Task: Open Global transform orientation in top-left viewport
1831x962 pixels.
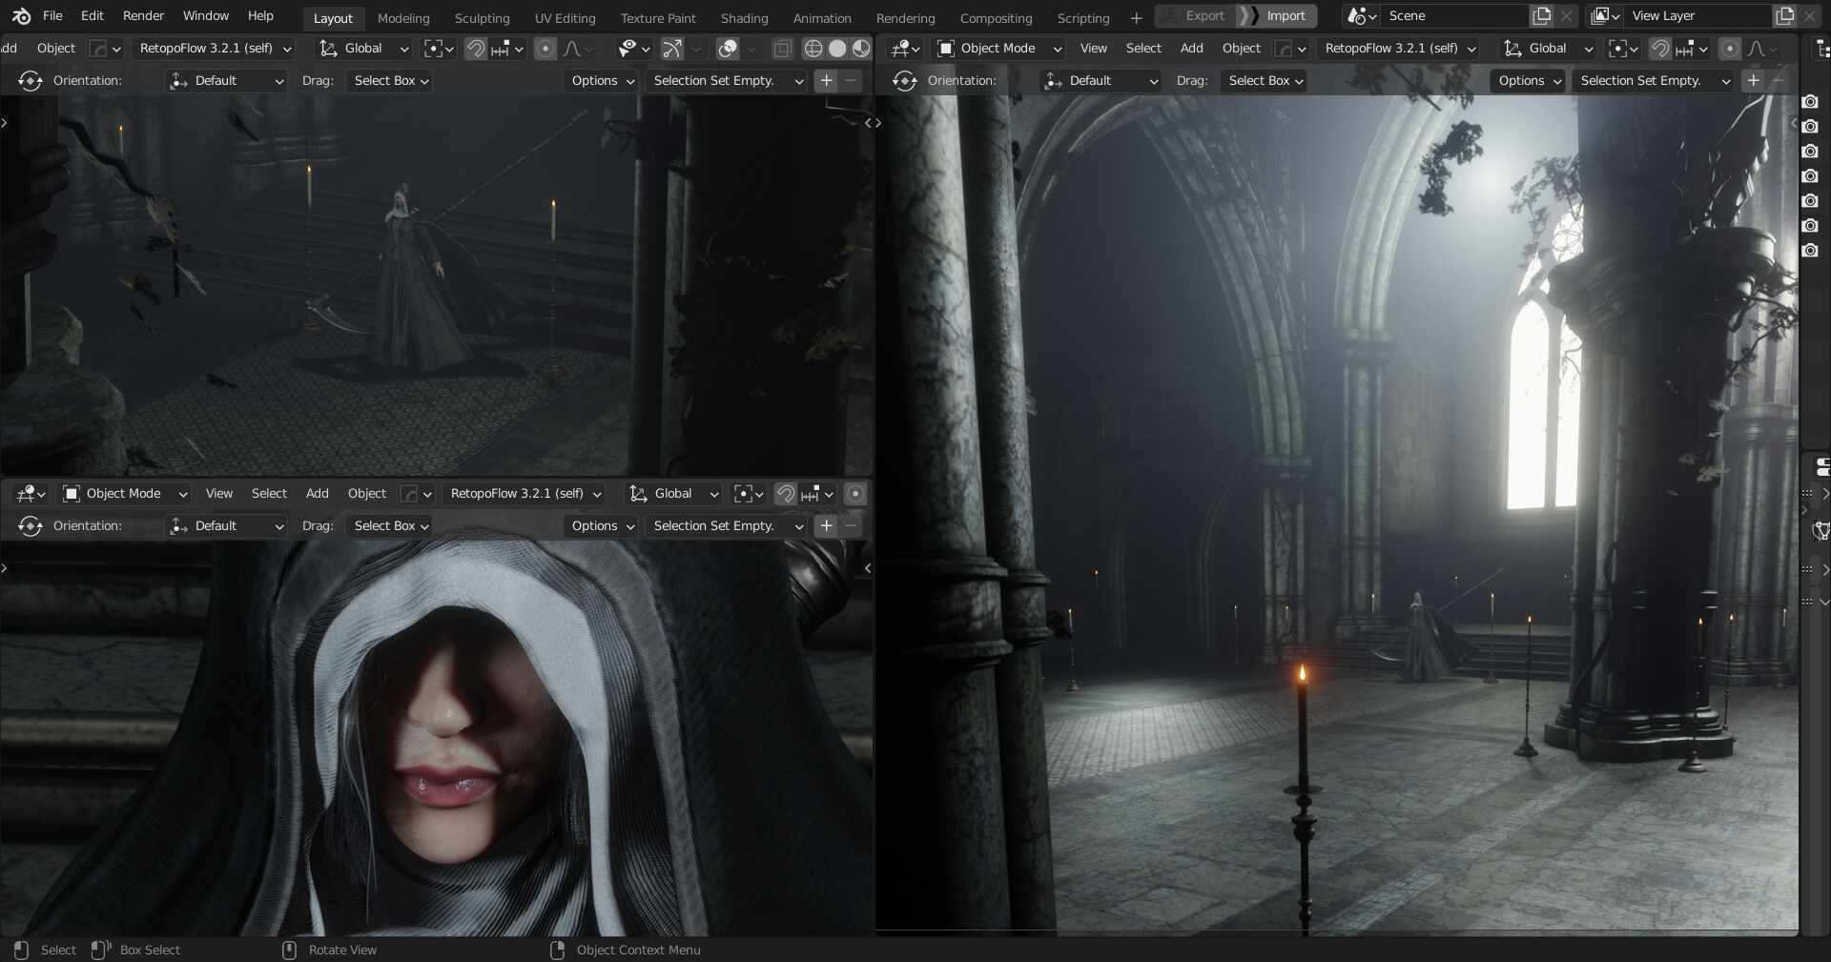Action: tap(364, 49)
